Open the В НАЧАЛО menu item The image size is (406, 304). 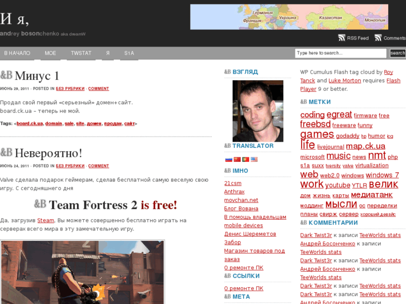point(17,53)
